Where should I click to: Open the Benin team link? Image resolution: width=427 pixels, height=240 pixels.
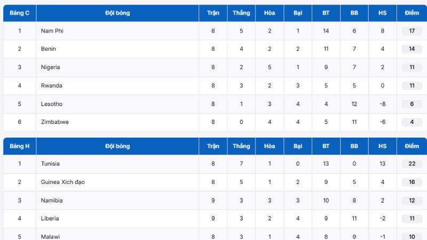click(x=49, y=49)
